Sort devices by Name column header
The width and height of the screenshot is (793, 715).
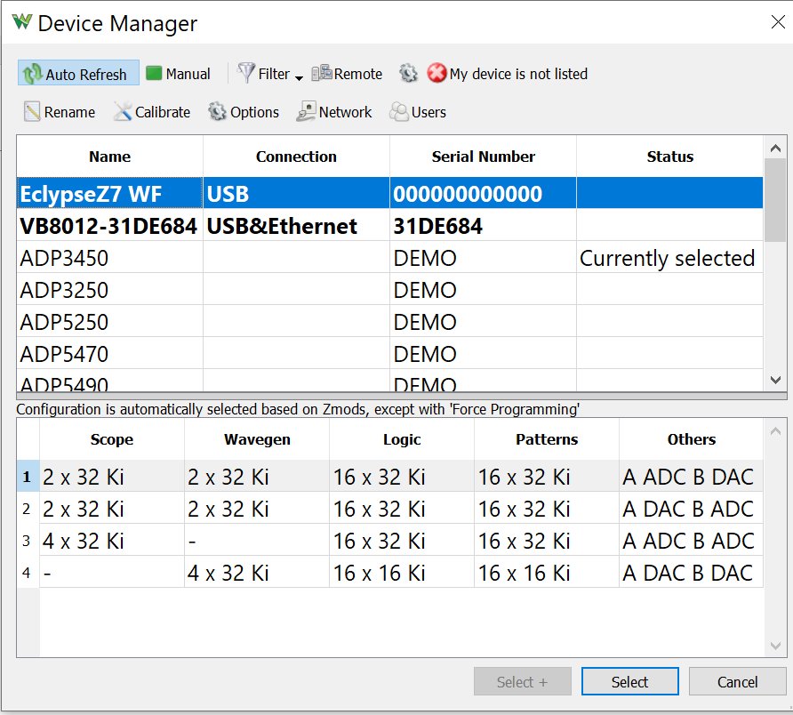109,157
